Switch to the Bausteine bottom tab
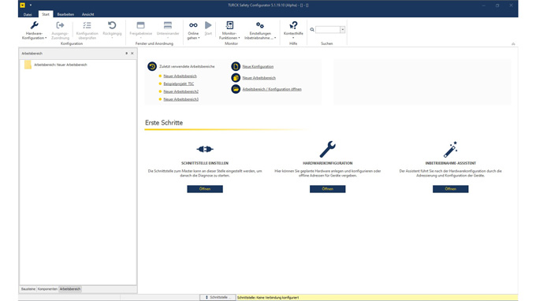This screenshot has width=536, height=301. coord(28,289)
